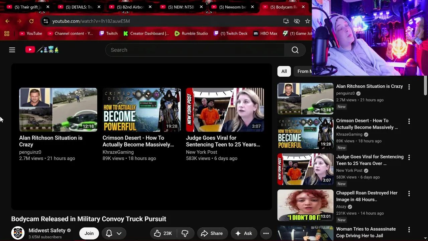Image resolution: width=428 pixels, height=241 pixels.
Task: Open the site information icon in address bar
Action: 46,21
